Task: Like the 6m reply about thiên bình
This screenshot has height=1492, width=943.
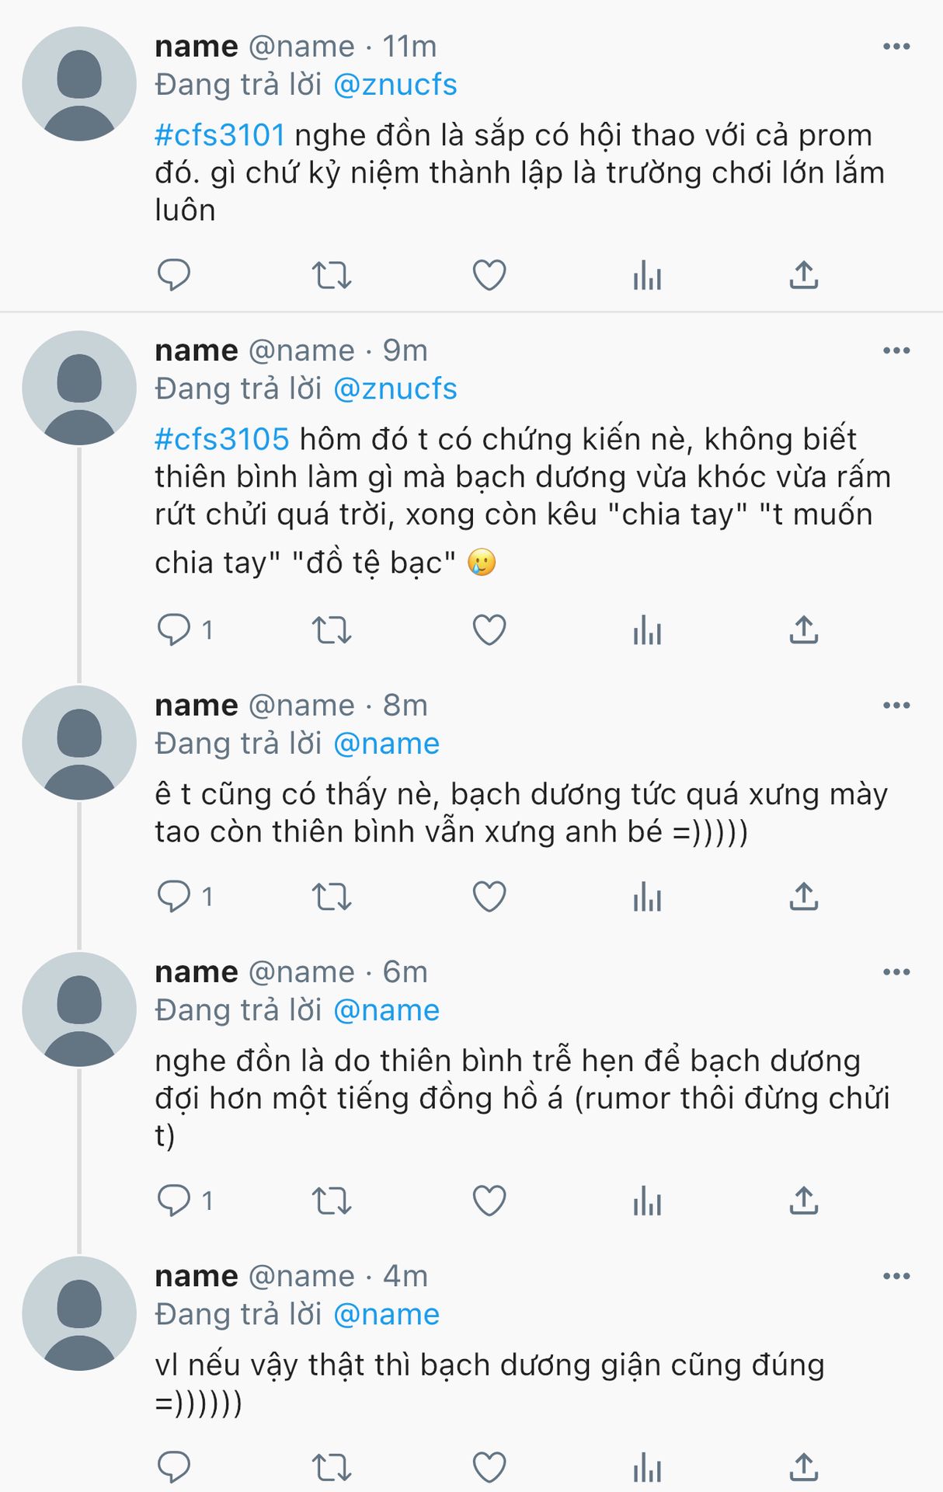Action: click(x=489, y=1201)
